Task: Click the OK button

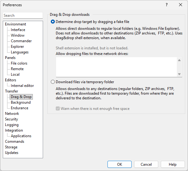Action: point(120,164)
